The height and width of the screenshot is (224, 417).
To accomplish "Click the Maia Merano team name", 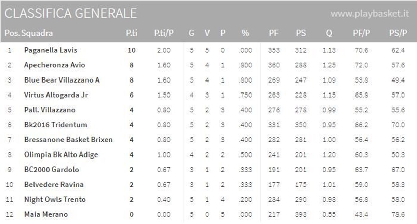I will (x=46, y=214).
